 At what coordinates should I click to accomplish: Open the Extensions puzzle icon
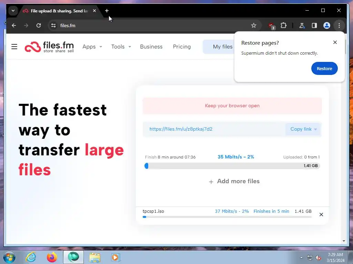[284, 25]
